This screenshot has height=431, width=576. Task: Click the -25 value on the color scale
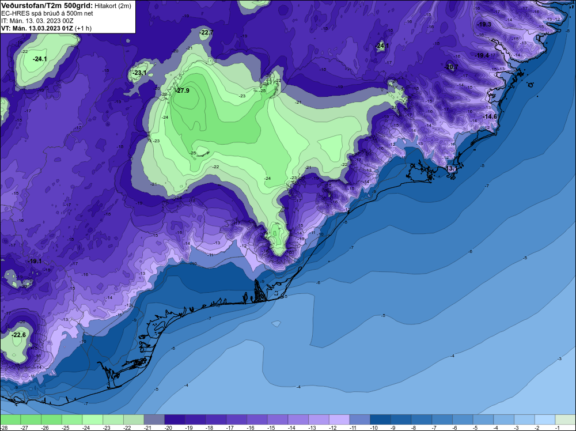point(65,428)
